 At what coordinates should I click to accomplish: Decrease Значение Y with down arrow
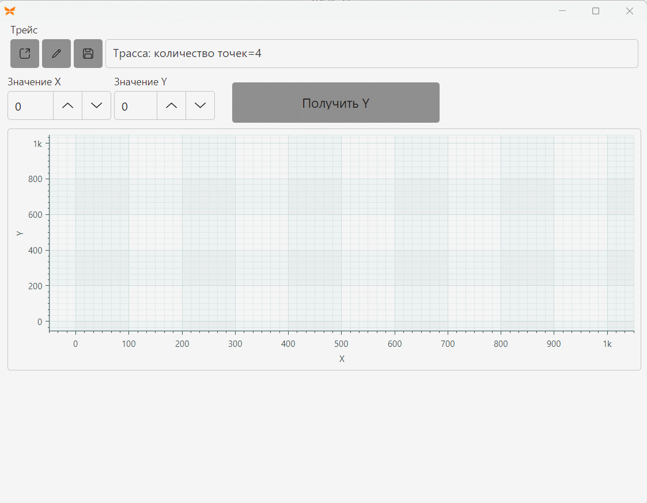[200, 105]
